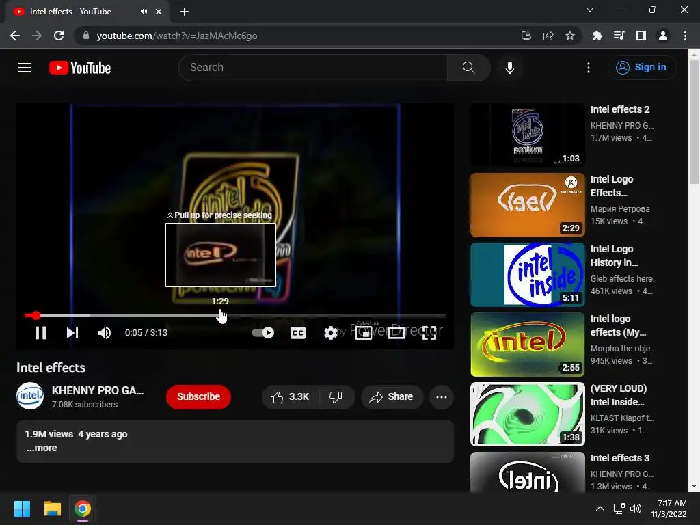Click Chrome icon in taskbar
The width and height of the screenshot is (700, 525).
[x=83, y=509]
